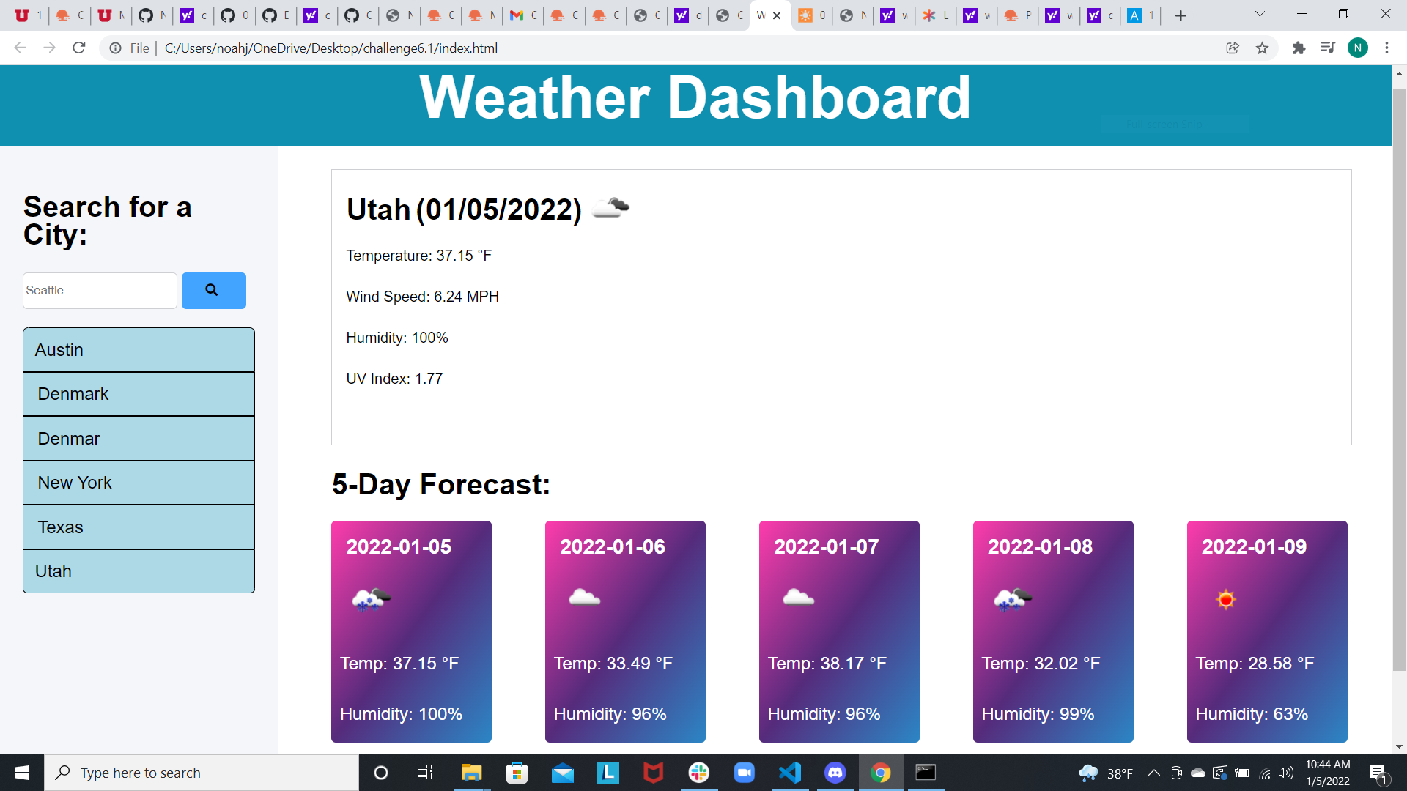Open Slack from the taskbar
The width and height of the screenshot is (1407, 791).
click(x=699, y=773)
